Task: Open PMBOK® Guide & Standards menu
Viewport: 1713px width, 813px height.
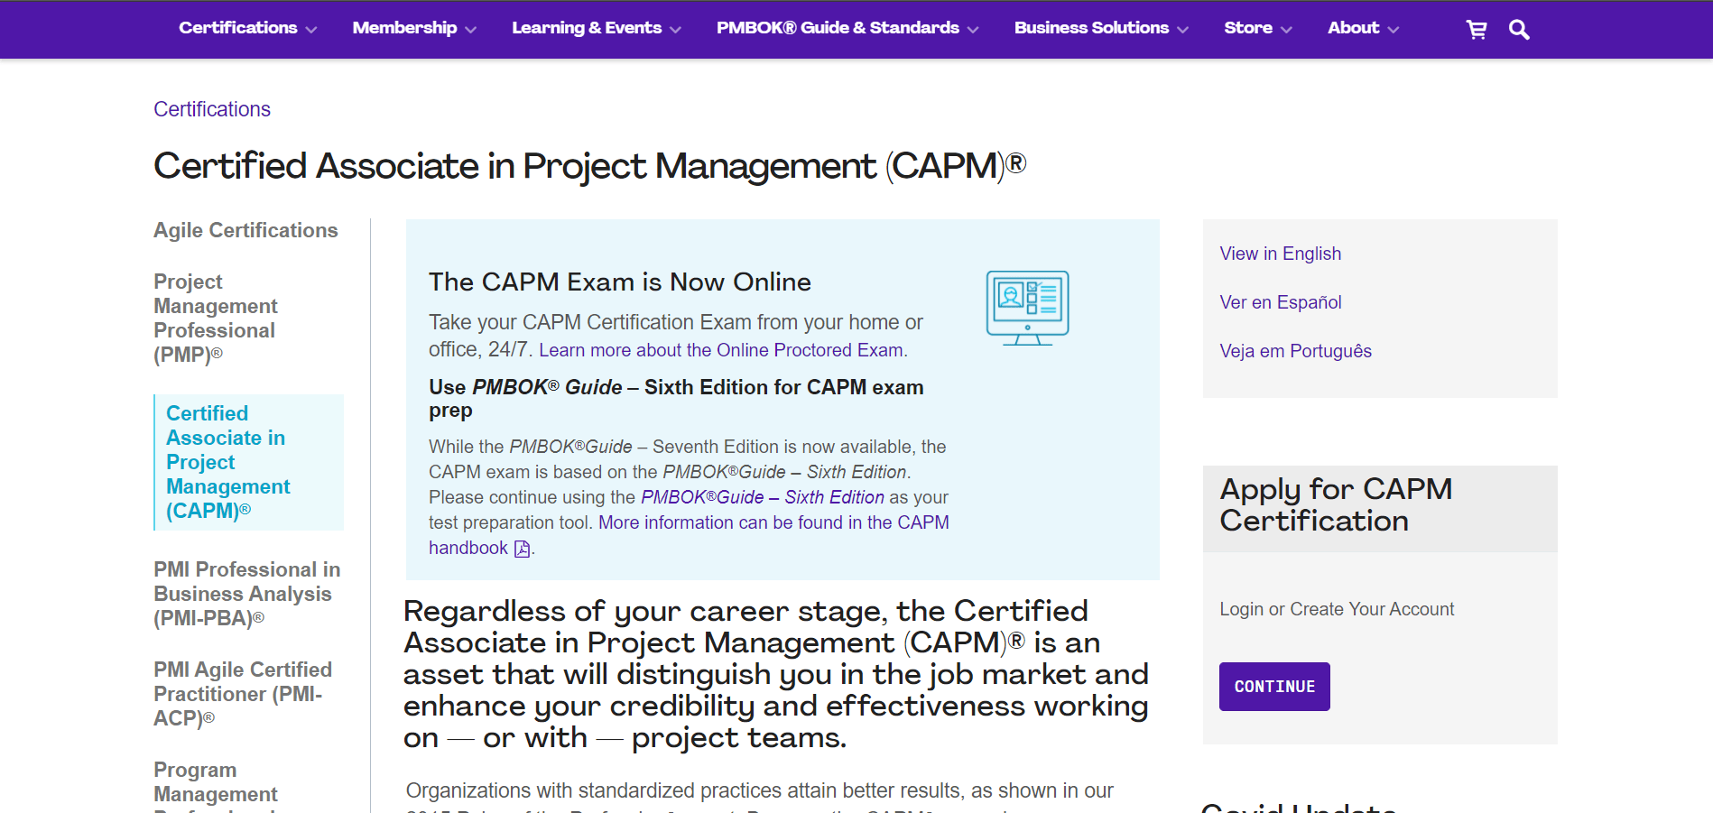Action: coord(838,28)
